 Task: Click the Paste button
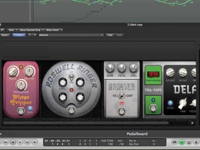(119, 35)
